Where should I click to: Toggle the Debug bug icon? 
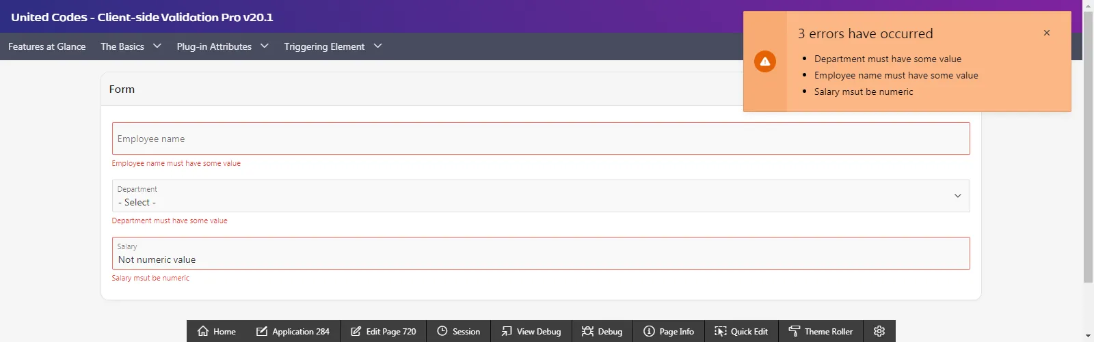click(x=587, y=331)
